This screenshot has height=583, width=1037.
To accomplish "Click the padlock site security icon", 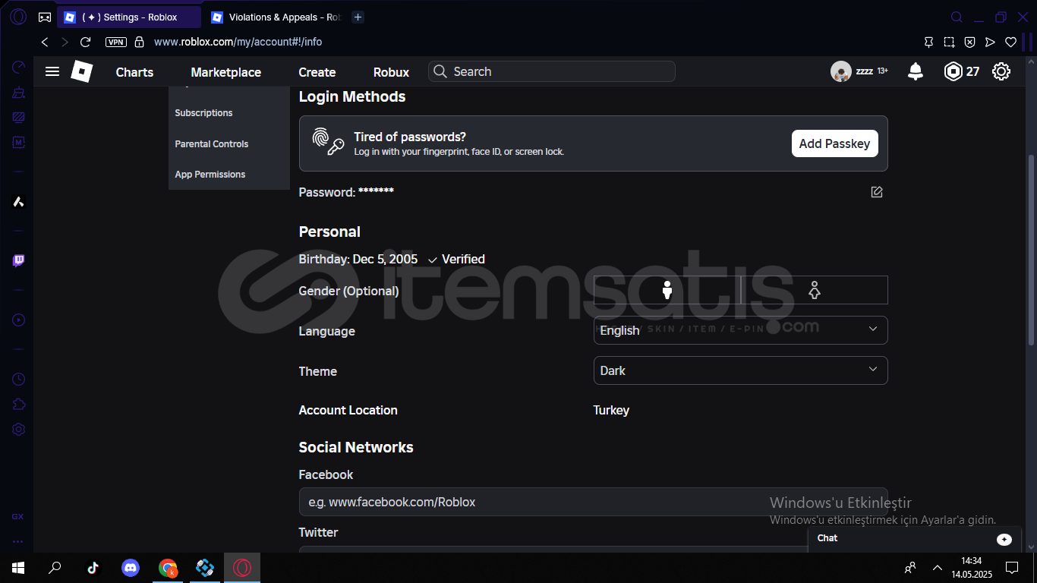I will tap(139, 42).
